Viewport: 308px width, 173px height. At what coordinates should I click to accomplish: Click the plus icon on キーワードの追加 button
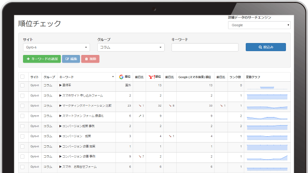pos(28,59)
